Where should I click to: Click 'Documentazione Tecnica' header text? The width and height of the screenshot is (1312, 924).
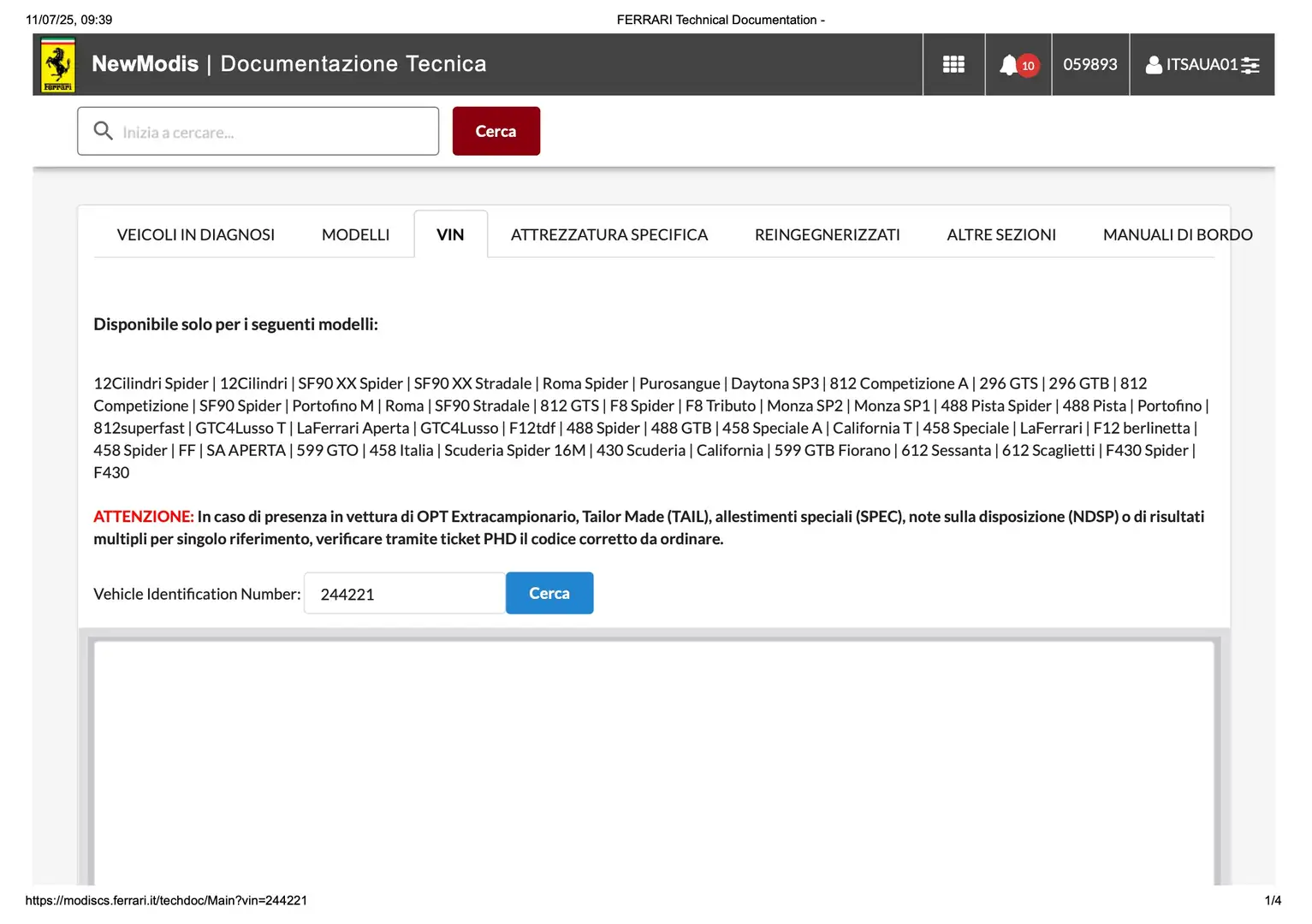tap(353, 64)
